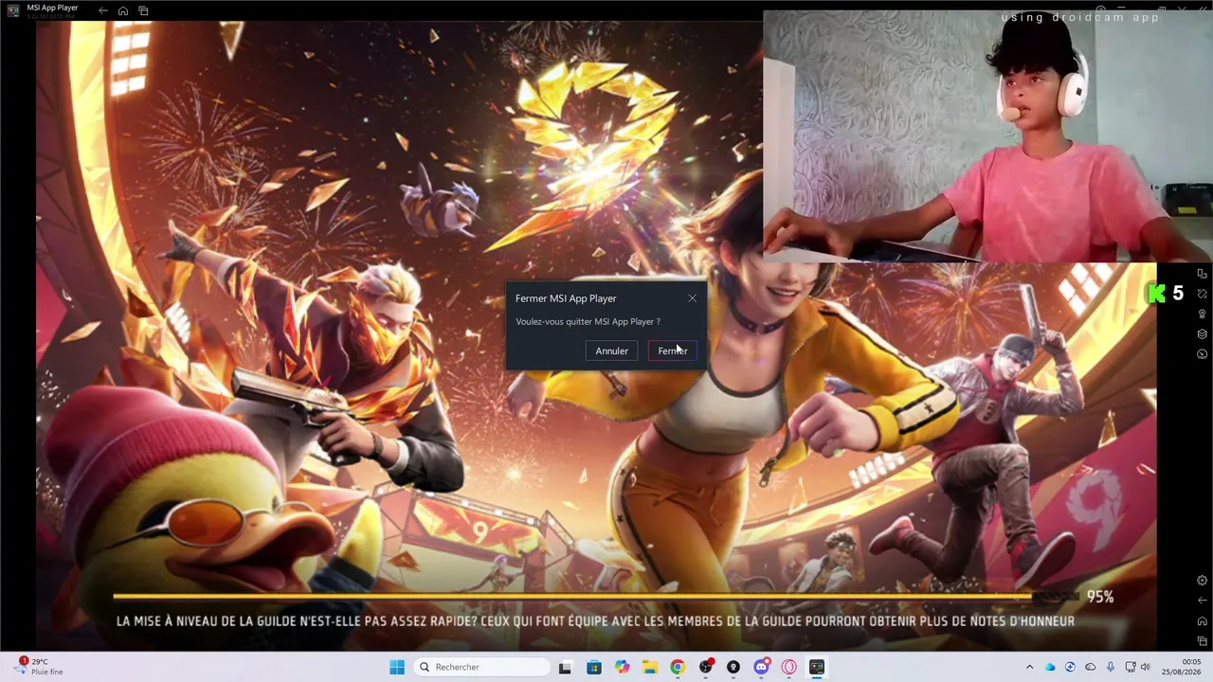Click the "Voulez-vous quitter MSI App Player ?" text

pyautogui.click(x=588, y=322)
